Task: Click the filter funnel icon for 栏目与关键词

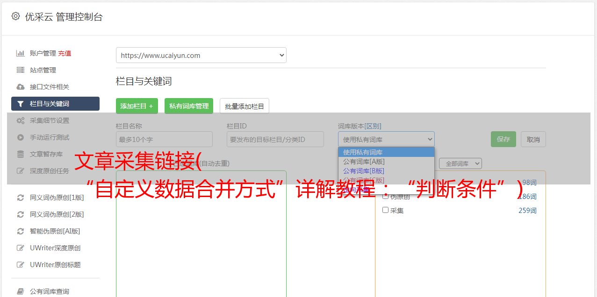Action: coord(21,104)
